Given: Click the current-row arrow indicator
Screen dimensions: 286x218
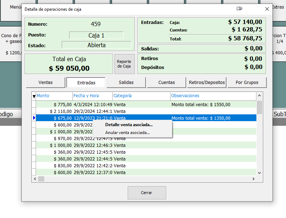Looking at the screenshot, I should pos(34,118).
